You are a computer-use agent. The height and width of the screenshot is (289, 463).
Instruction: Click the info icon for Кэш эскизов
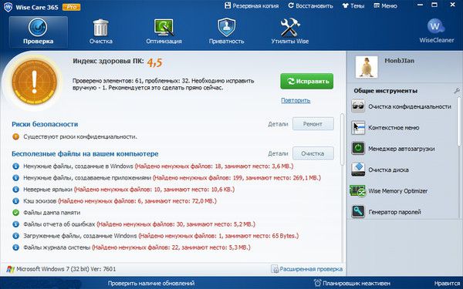tap(15, 201)
